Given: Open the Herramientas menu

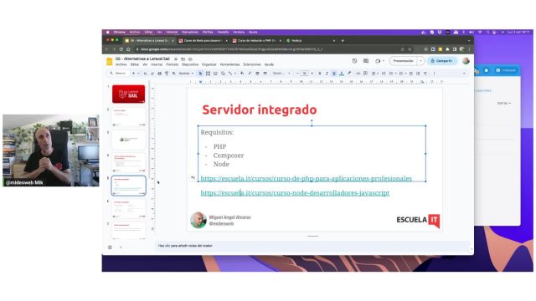Looking at the screenshot, I should pyautogui.click(x=229, y=64).
